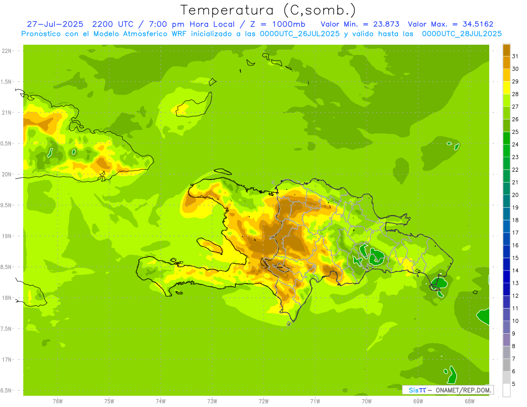This screenshot has height=407, width=527.
Task: Click the legend value '15'
Action: coord(516,258)
